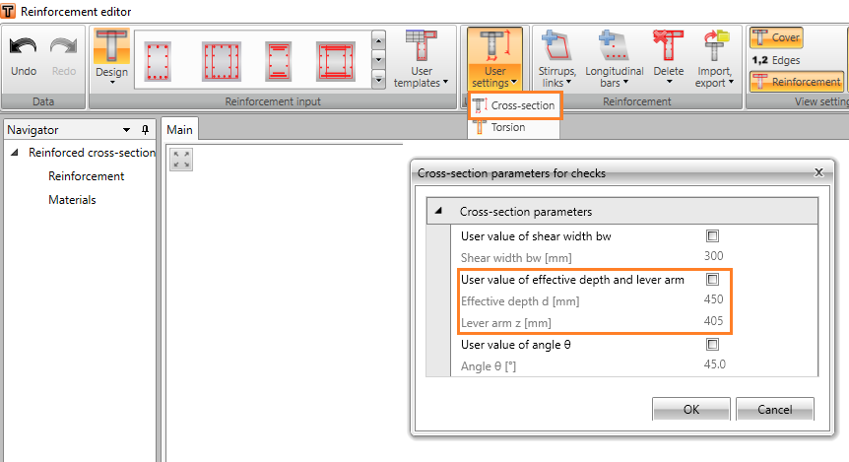Expand the template gallery list
The width and height of the screenshot is (849, 462).
point(378,80)
